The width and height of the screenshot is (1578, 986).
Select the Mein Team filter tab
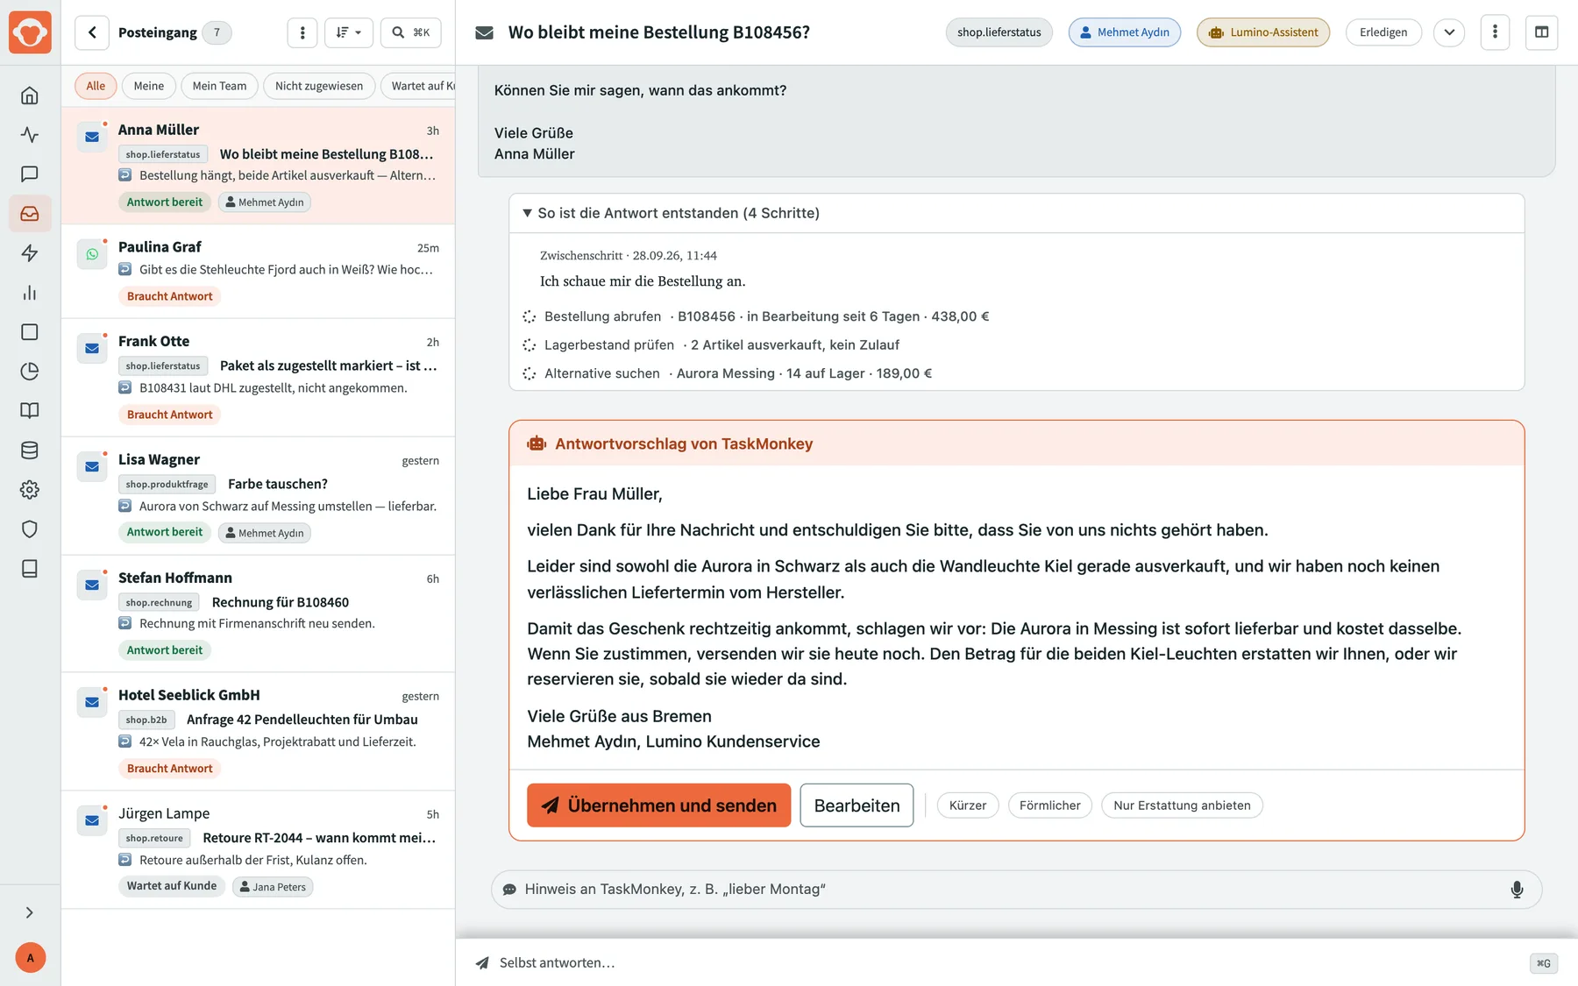click(x=219, y=86)
